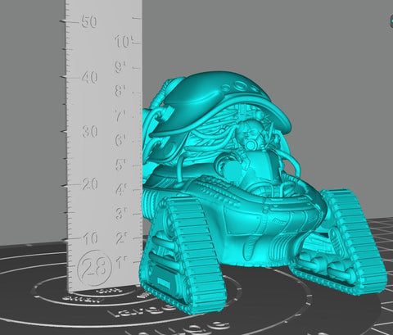Click the partial teal button at top-right edge

pyautogui.click(x=391, y=20)
